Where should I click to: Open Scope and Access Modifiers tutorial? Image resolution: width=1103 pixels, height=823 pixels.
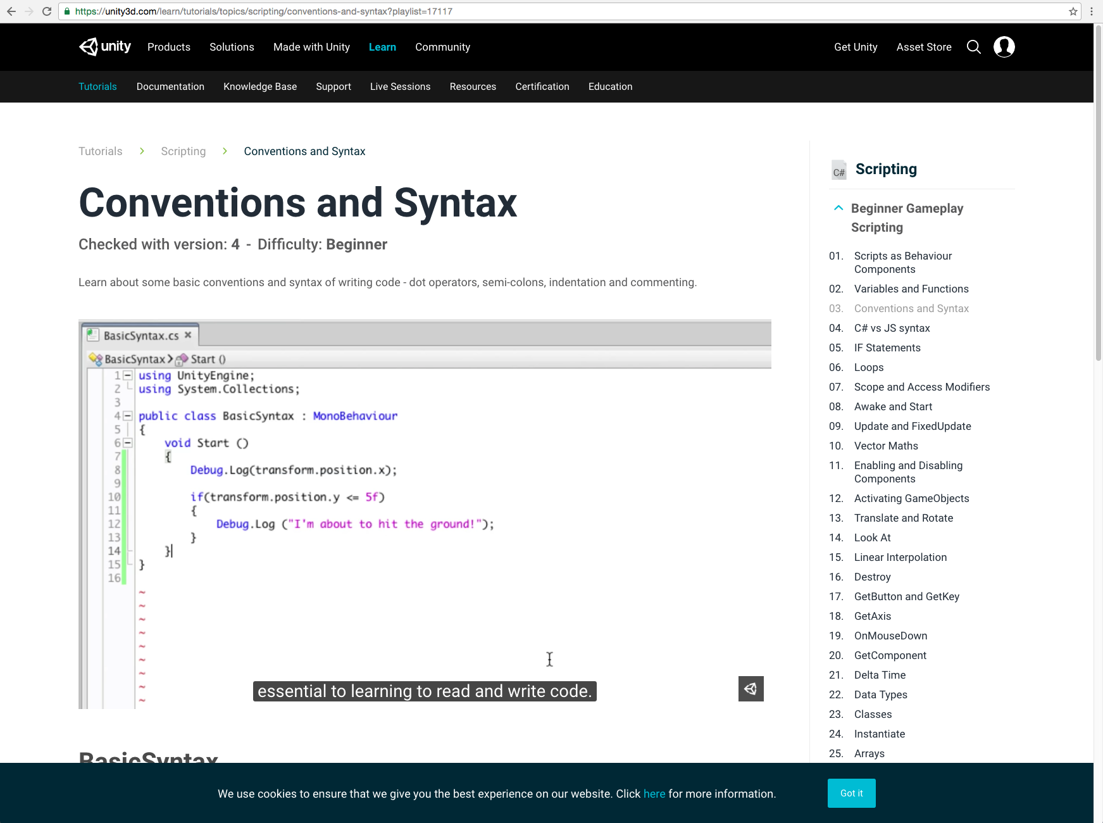(922, 387)
